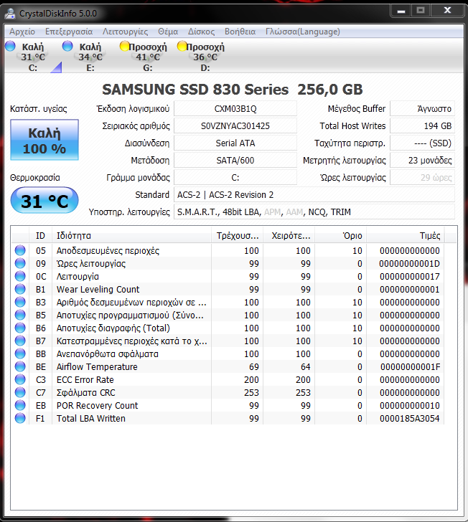Screen dimensions: 468x522
Task: Close the CrystalDiskInfo window
Action: point(447,11)
